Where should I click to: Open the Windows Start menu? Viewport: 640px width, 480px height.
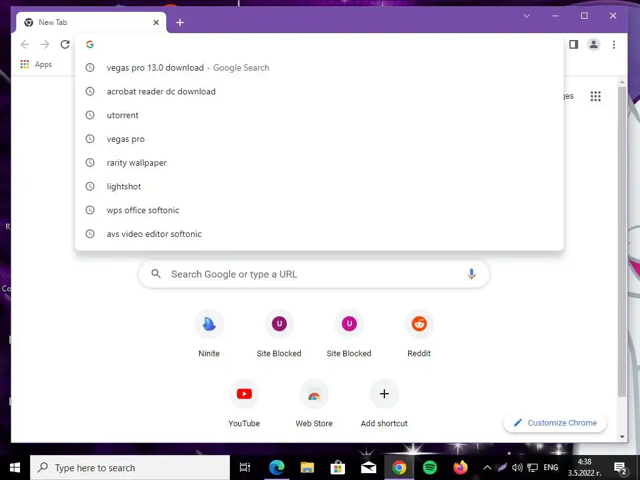click(x=15, y=467)
